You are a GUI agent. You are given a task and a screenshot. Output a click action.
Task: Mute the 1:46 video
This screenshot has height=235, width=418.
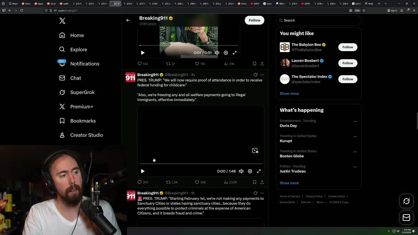tap(241, 171)
